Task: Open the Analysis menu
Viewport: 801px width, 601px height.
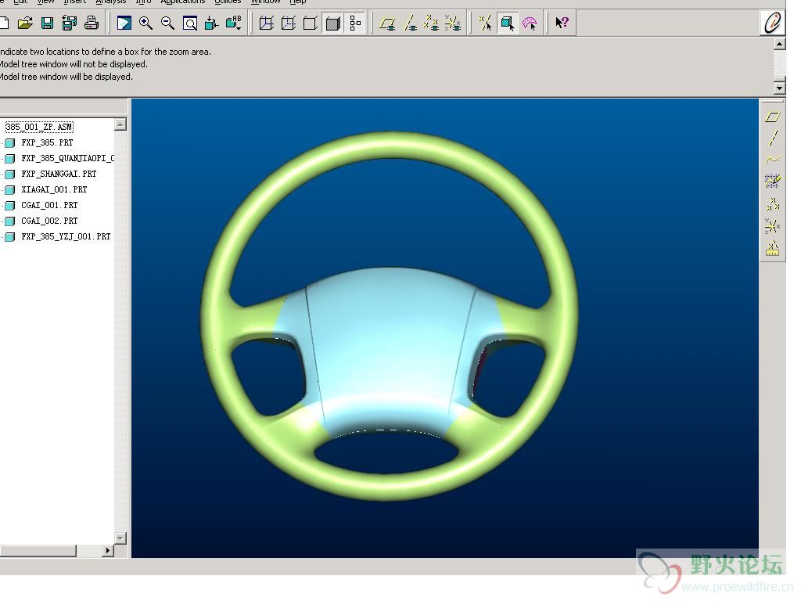Action: [111, 2]
